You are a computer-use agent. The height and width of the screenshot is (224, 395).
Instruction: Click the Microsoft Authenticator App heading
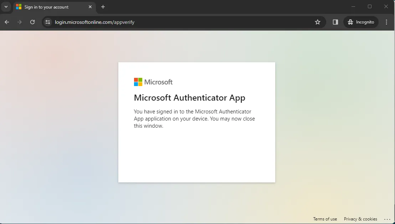pos(189,97)
